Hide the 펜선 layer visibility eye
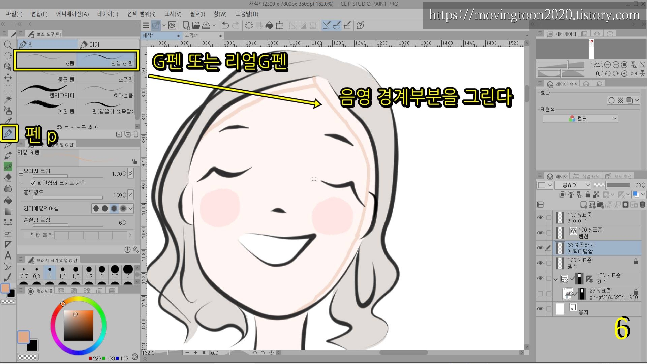The image size is (647, 364). click(540, 233)
